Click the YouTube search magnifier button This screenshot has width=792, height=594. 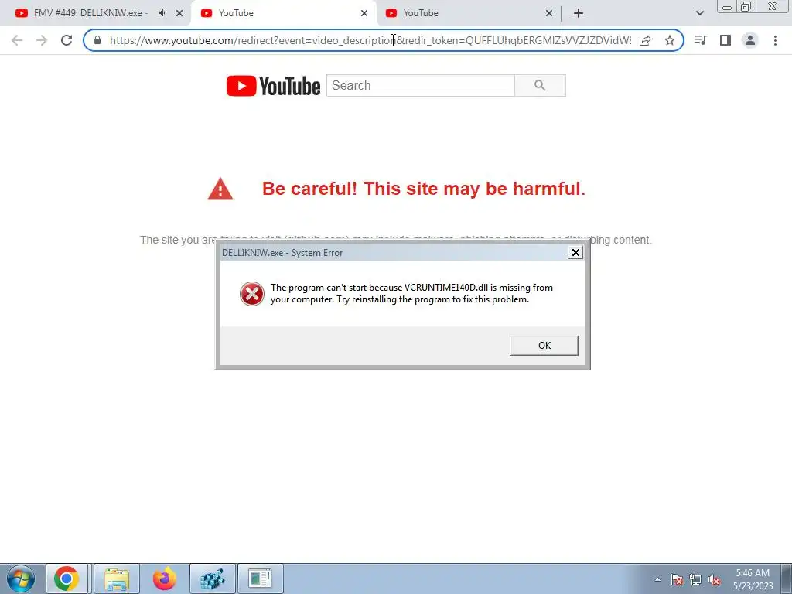click(540, 85)
